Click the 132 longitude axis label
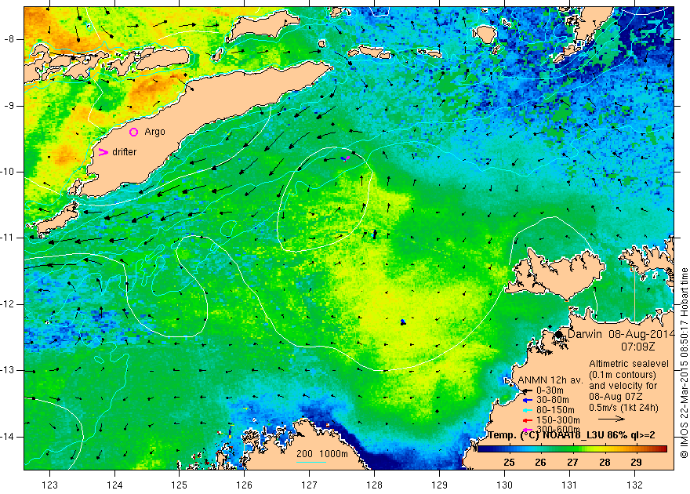The height and width of the screenshot is (494, 690). tap(635, 485)
